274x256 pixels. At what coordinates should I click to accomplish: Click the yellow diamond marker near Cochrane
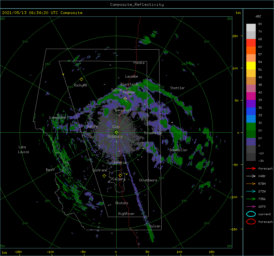[104, 176]
